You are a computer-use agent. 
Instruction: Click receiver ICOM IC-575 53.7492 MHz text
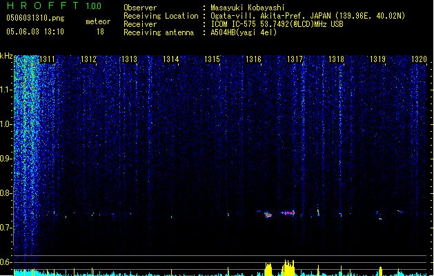(x=277, y=24)
